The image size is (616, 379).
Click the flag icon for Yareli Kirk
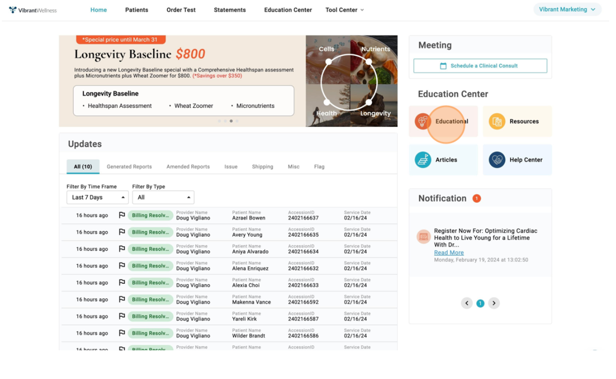[x=122, y=316]
